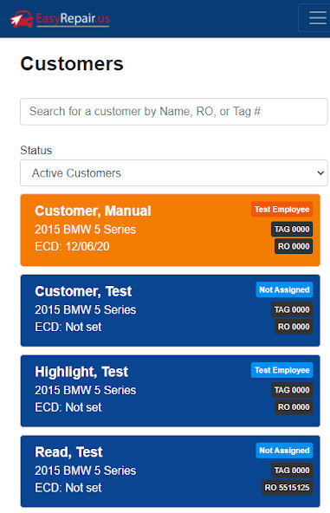Click RO 0000 badge on Customer, Test card
Image resolution: width=330 pixels, height=513 pixels.
click(x=294, y=327)
